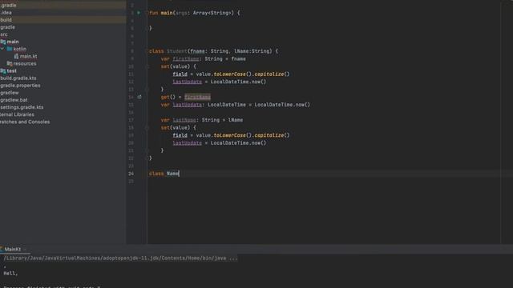Open build.gradle.kts from the project tree
The height and width of the screenshot is (288, 513).
[x=18, y=78]
